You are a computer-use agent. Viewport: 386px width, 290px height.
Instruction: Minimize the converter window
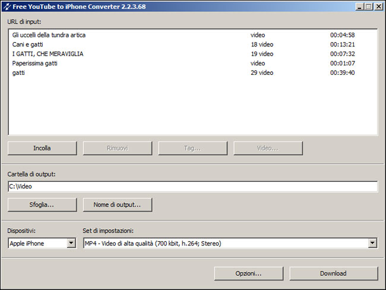point(359,7)
